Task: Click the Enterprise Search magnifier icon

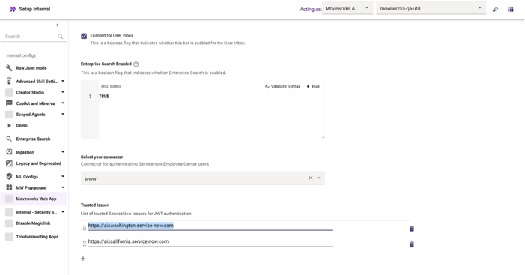Action: click(9, 139)
